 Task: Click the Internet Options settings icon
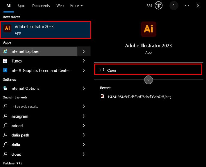click(x=5, y=89)
